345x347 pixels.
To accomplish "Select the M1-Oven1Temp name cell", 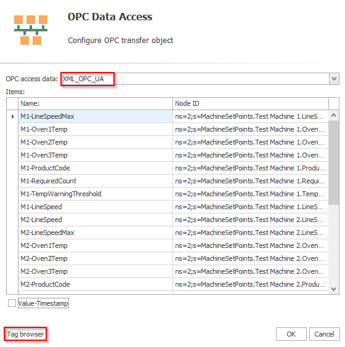I will [x=95, y=129].
